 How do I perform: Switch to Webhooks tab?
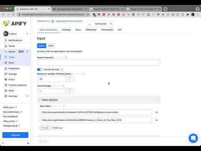point(91,30)
